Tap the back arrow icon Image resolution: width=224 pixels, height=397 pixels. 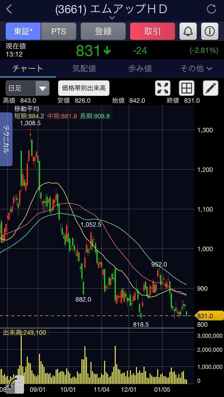tap(9, 9)
